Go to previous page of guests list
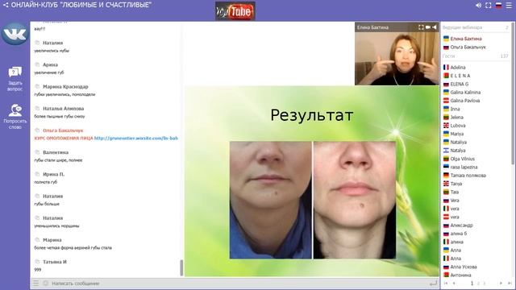The width and height of the screenshot is (516, 290). [454, 283]
